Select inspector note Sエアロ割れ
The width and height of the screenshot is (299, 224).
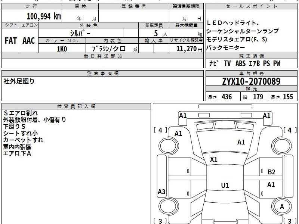coord(21,113)
